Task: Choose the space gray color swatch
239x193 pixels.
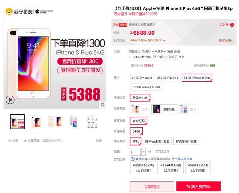Action: pos(164,109)
